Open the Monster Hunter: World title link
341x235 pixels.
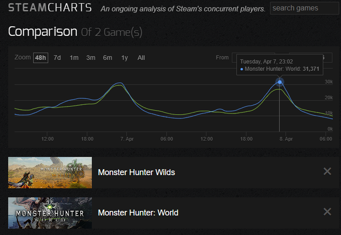pos(138,213)
